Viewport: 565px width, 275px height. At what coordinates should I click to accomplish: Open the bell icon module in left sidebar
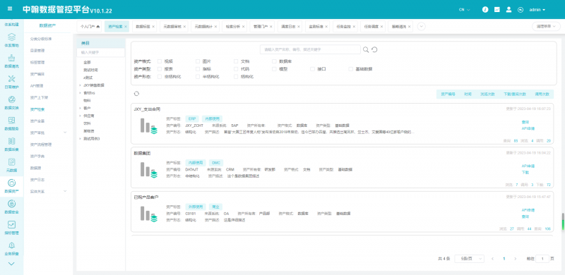[11, 248]
